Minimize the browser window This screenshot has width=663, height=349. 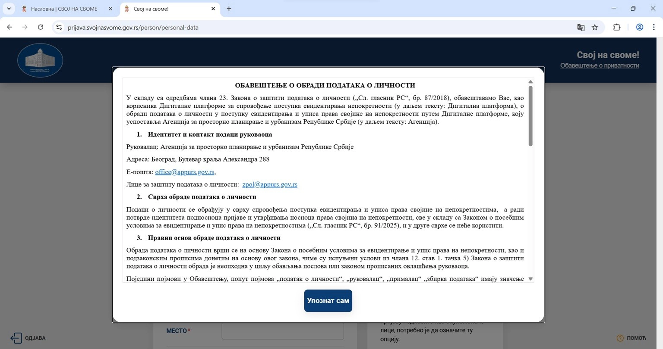pyautogui.click(x=614, y=9)
